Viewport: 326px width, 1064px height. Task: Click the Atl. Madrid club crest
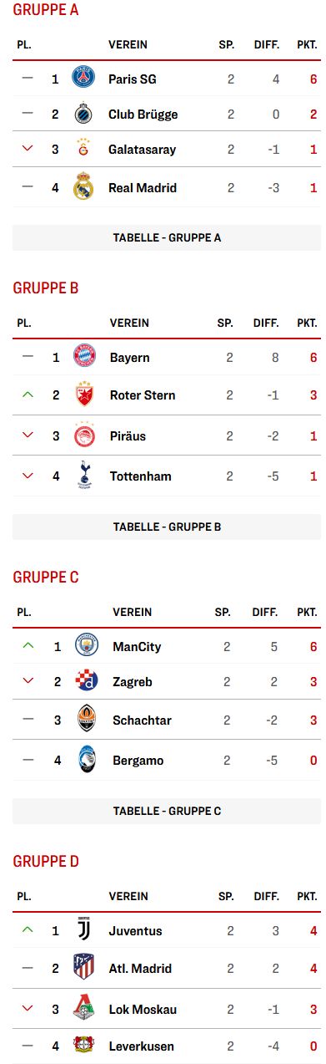pyautogui.click(x=84, y=967)
